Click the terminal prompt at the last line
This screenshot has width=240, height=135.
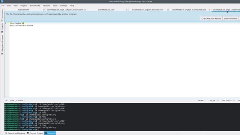click(22, 129)
